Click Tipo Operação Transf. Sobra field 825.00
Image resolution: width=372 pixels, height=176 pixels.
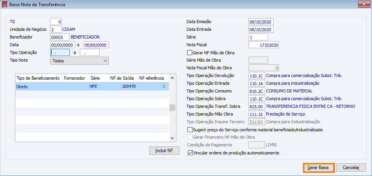pos(257,106)
